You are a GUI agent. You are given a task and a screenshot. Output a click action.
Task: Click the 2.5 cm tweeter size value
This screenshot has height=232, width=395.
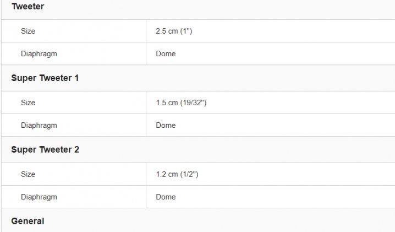[165, 31]
